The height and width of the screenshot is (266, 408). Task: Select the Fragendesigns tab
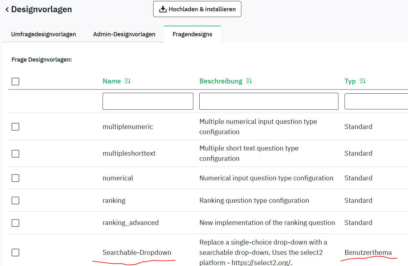(192, 34)
